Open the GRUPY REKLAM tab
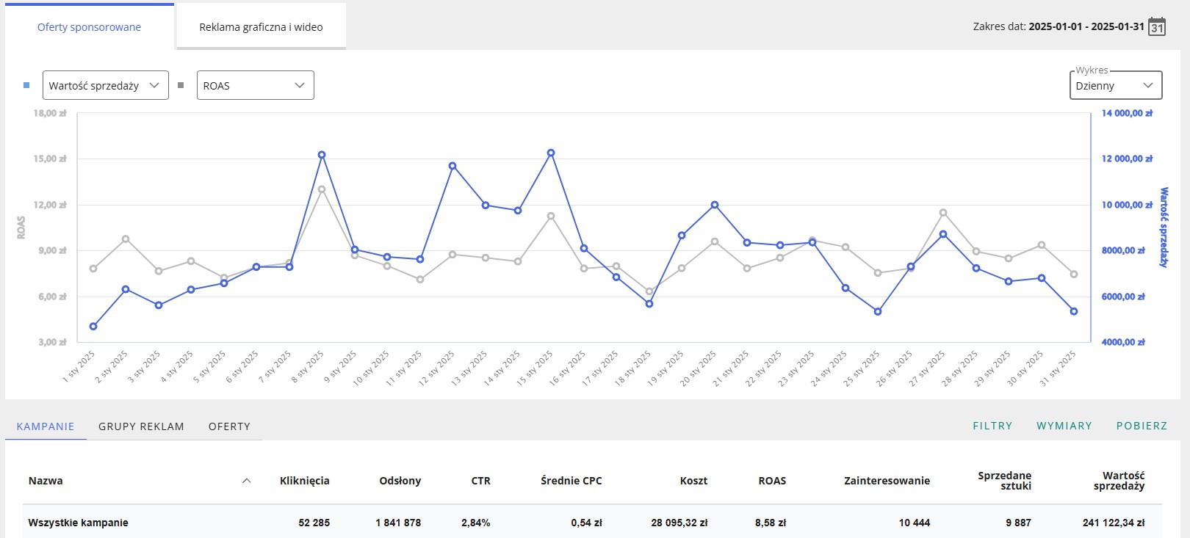This screenshot has height=538, width=1190. [x=141, y=426]
